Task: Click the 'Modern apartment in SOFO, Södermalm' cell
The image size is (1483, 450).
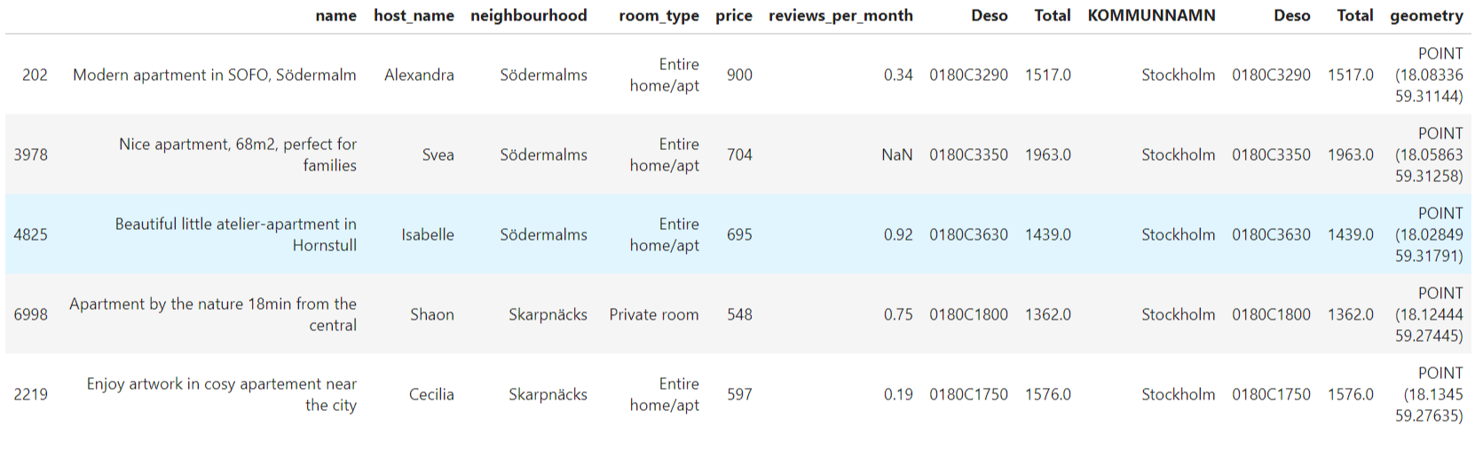Action: 215,75
